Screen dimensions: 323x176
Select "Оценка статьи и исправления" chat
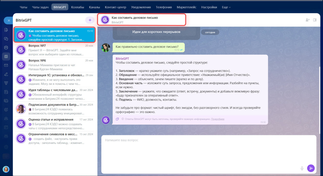coord(55,124)
